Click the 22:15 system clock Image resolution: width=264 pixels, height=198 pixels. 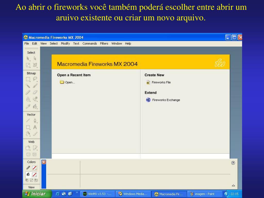point(234,194)
